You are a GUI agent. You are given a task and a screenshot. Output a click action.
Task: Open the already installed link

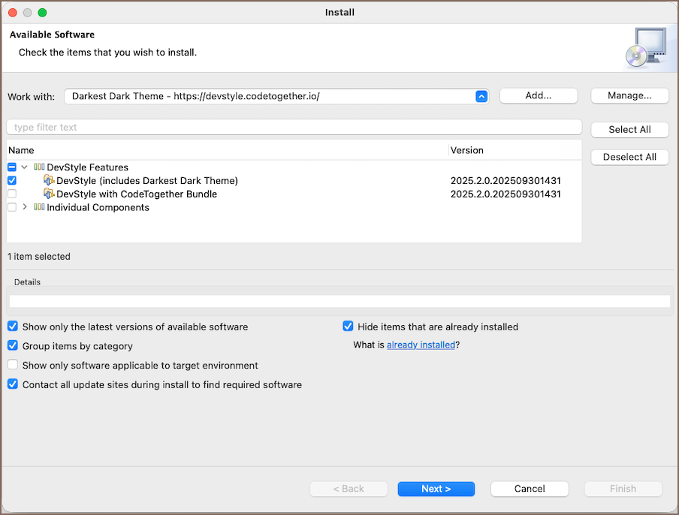point(421,345)
